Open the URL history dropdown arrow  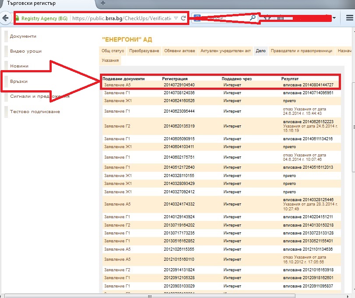click(176, 18)
